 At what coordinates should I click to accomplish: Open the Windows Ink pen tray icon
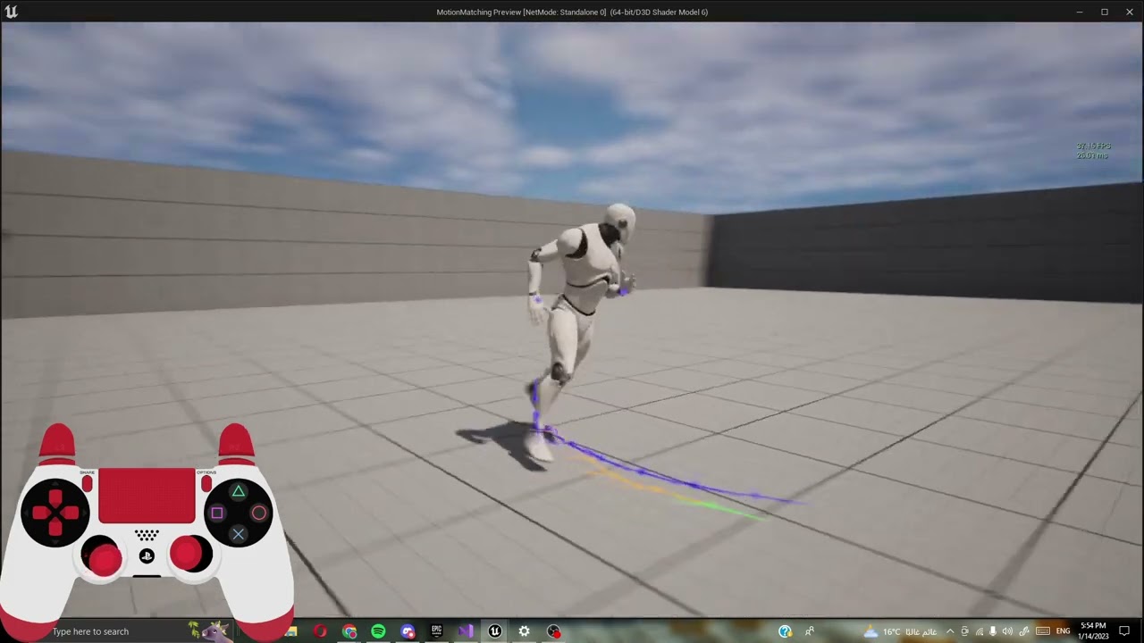click(1024, 631)
